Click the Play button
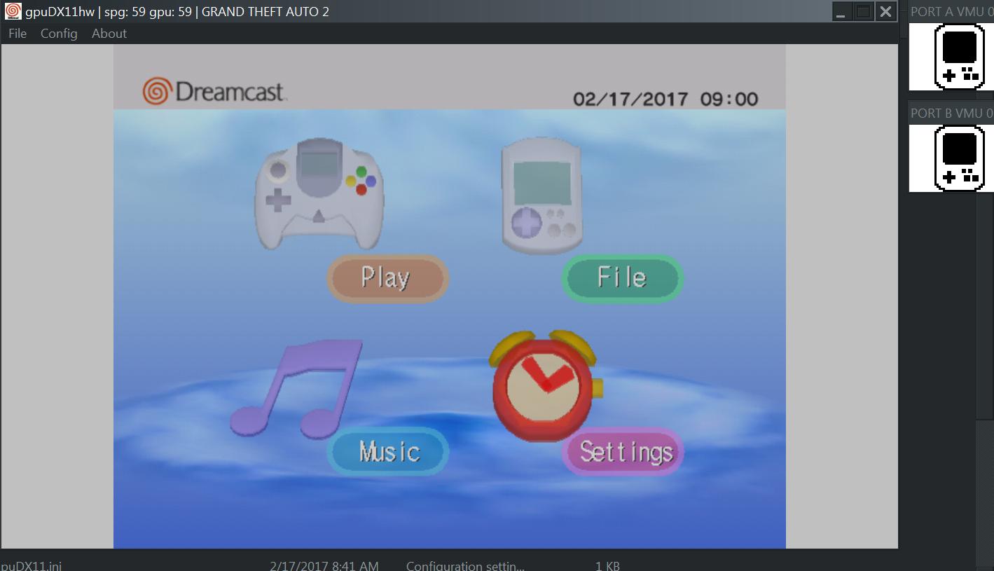994x571 pixels. (387, 278)
